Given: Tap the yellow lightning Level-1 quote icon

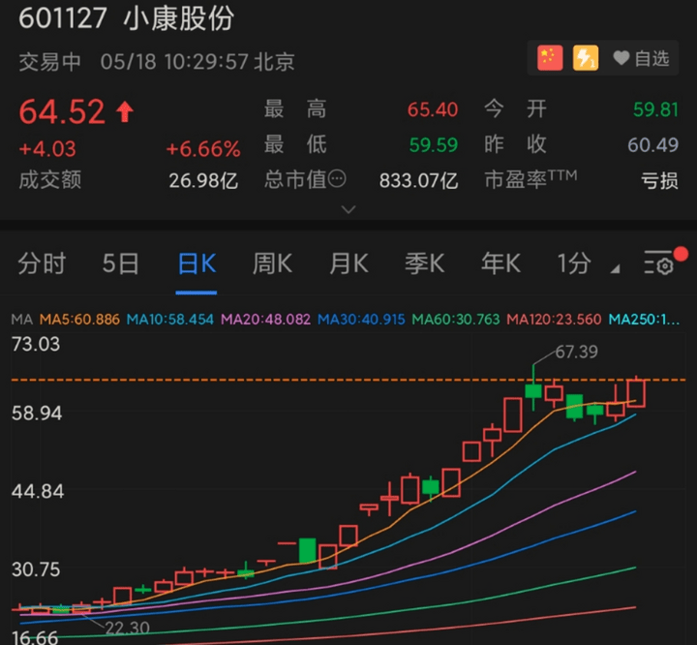Looking at the screenshot, I should [586, 58].
